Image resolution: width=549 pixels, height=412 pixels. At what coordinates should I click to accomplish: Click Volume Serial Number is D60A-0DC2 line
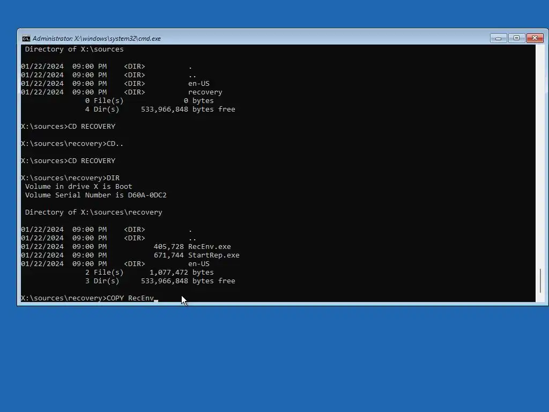tap(95, 195)
